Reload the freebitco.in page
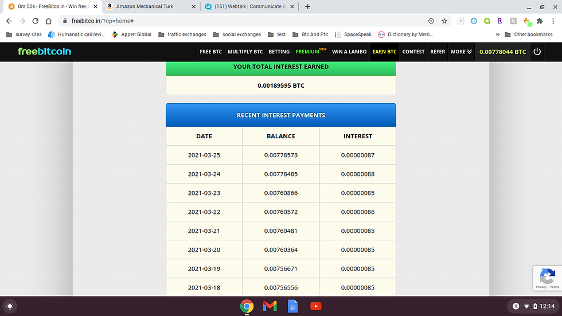The width and height of the screenshot is (562, 316). [x=35, y=21]
